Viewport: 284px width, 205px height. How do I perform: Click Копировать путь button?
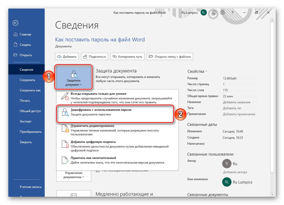127,56
